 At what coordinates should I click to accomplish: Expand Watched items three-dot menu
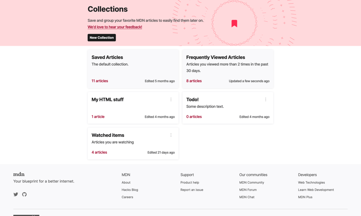171,135
